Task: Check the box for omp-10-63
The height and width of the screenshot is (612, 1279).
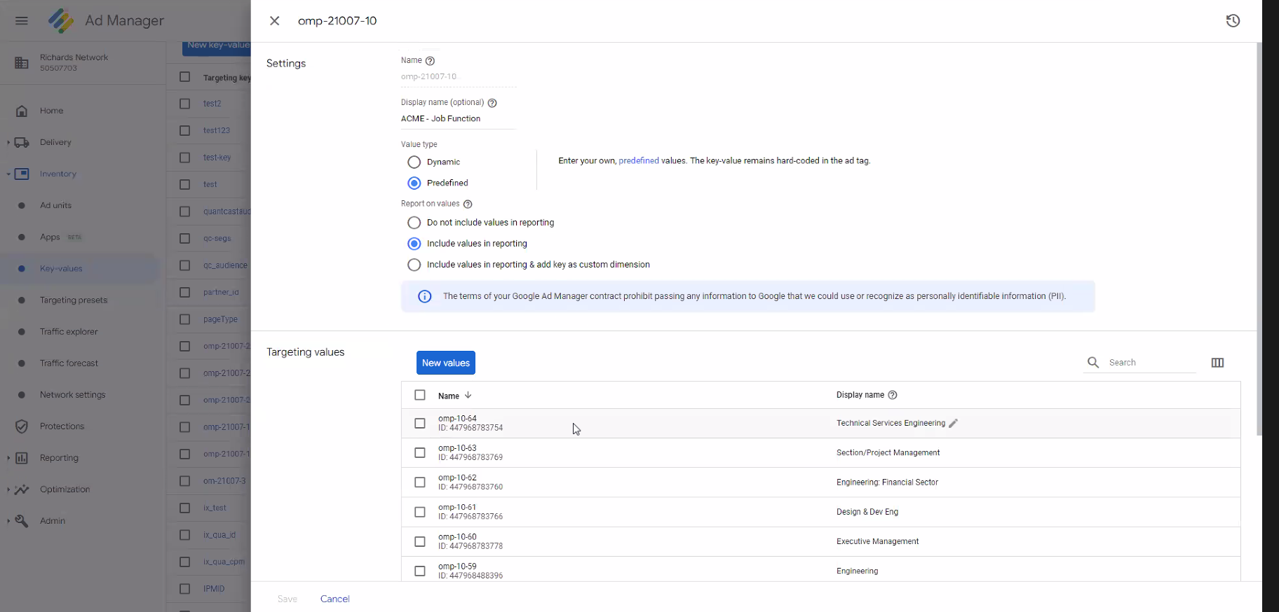Action: click(x=420, y=453)
